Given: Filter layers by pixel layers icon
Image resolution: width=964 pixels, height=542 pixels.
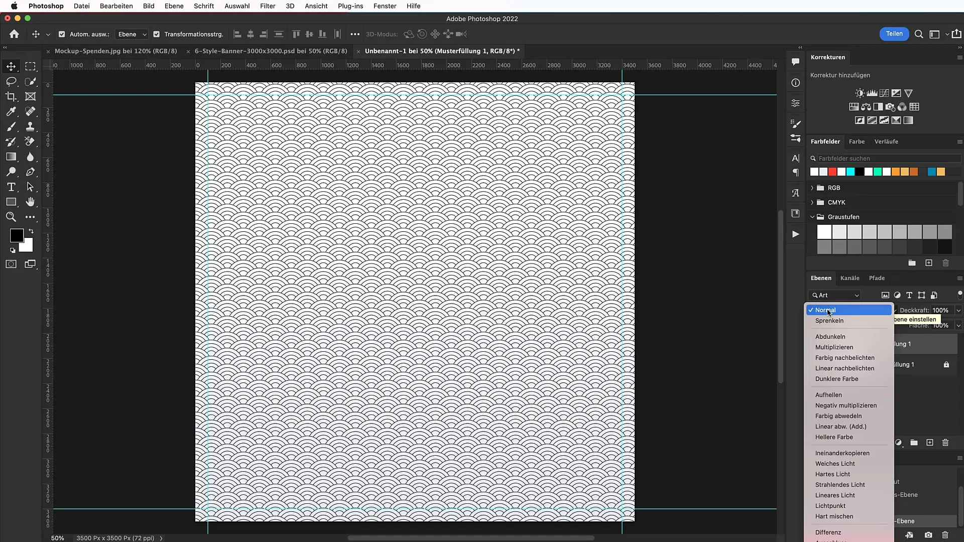Looking at the screenshot, I should (885, 295).
